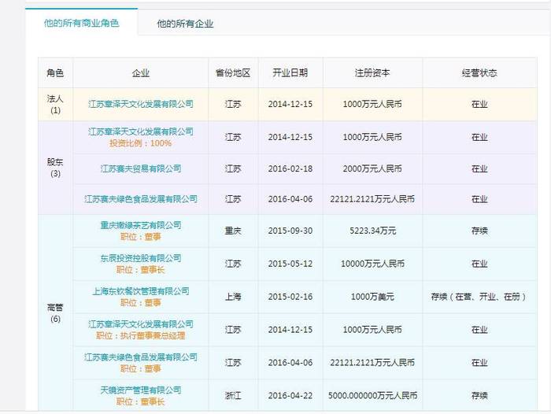This screenshot has height=414, width=551.
Task: Click the 股东 (3) role cell
Action: tap(55, 168)
